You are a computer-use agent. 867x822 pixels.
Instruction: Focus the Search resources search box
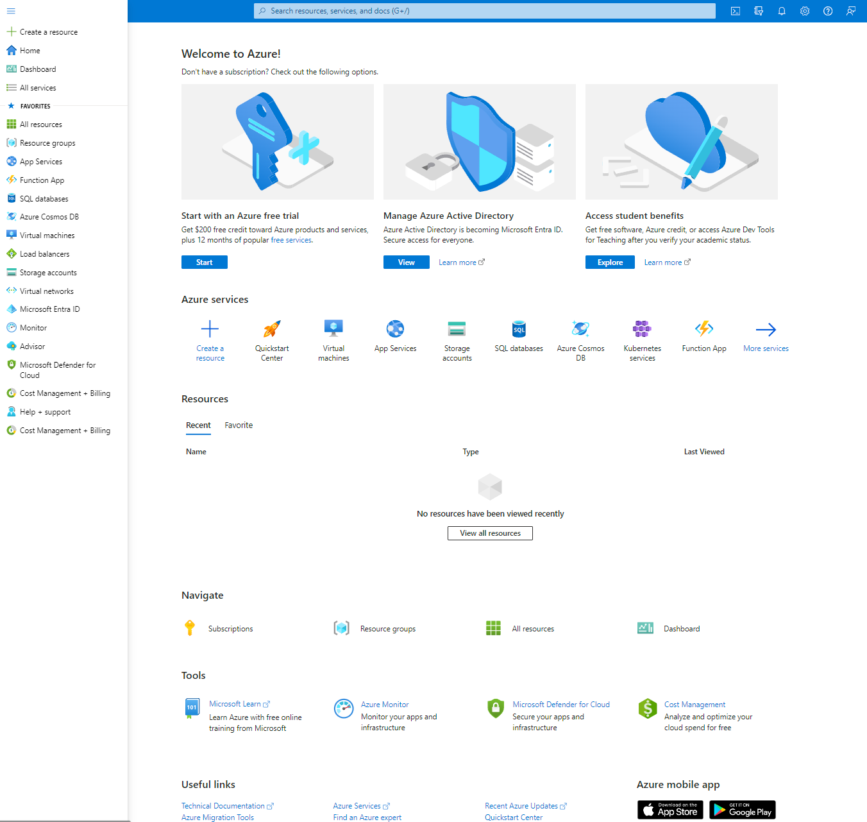tap(485, 11)
